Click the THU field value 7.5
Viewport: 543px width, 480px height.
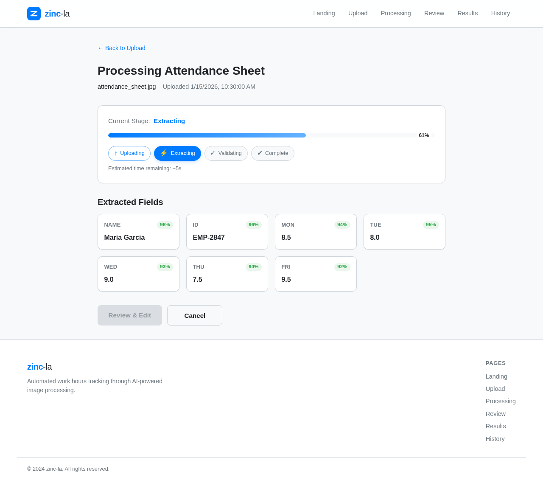coord(198,280)
